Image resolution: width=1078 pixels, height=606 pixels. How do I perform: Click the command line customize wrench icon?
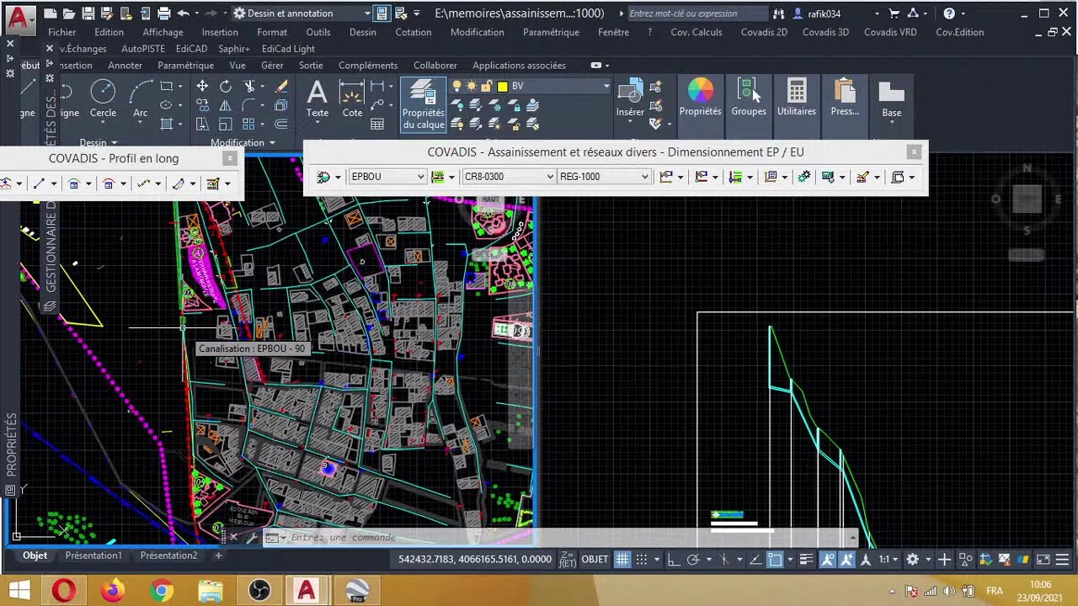coord(252,537)
